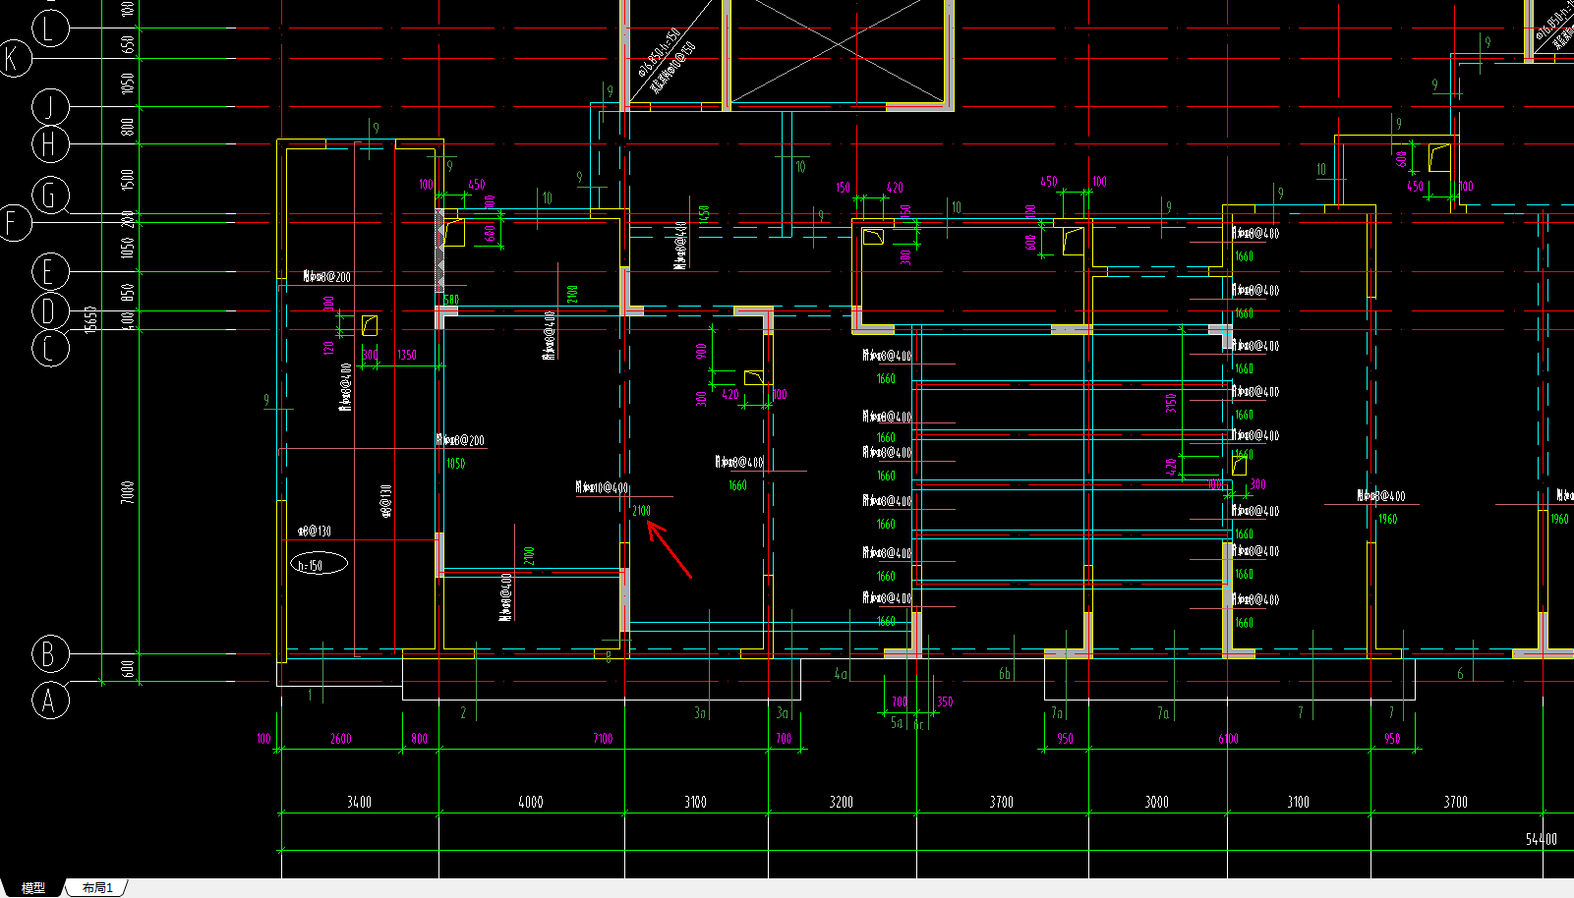Click the magenta 350 dimension text
Image resolution: width=1574 pixels, height=898 pixels.
[x=945, y=702]
